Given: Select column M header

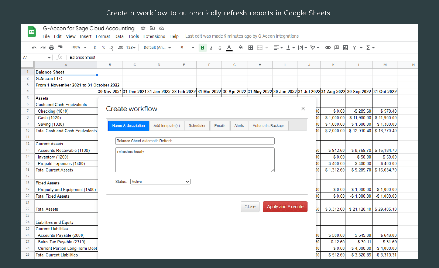Looking at the screenshot, I should point(385,65).
